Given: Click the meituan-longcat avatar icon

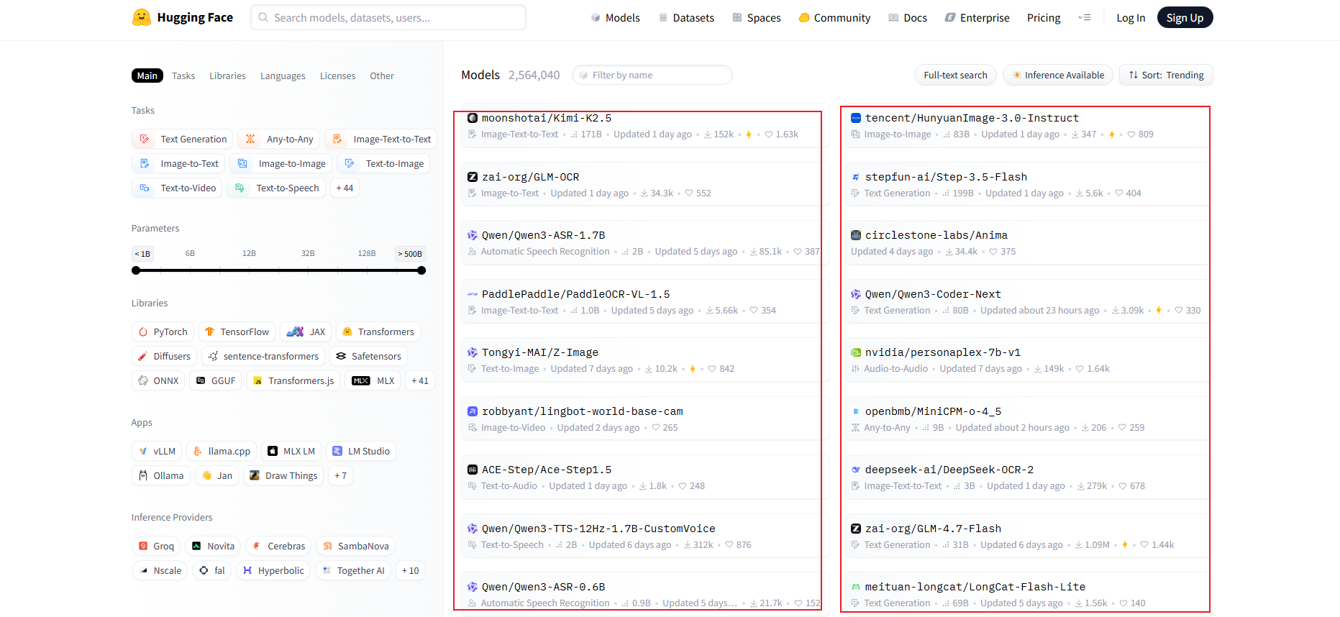Looking at the screenshot, I should 856,587.
